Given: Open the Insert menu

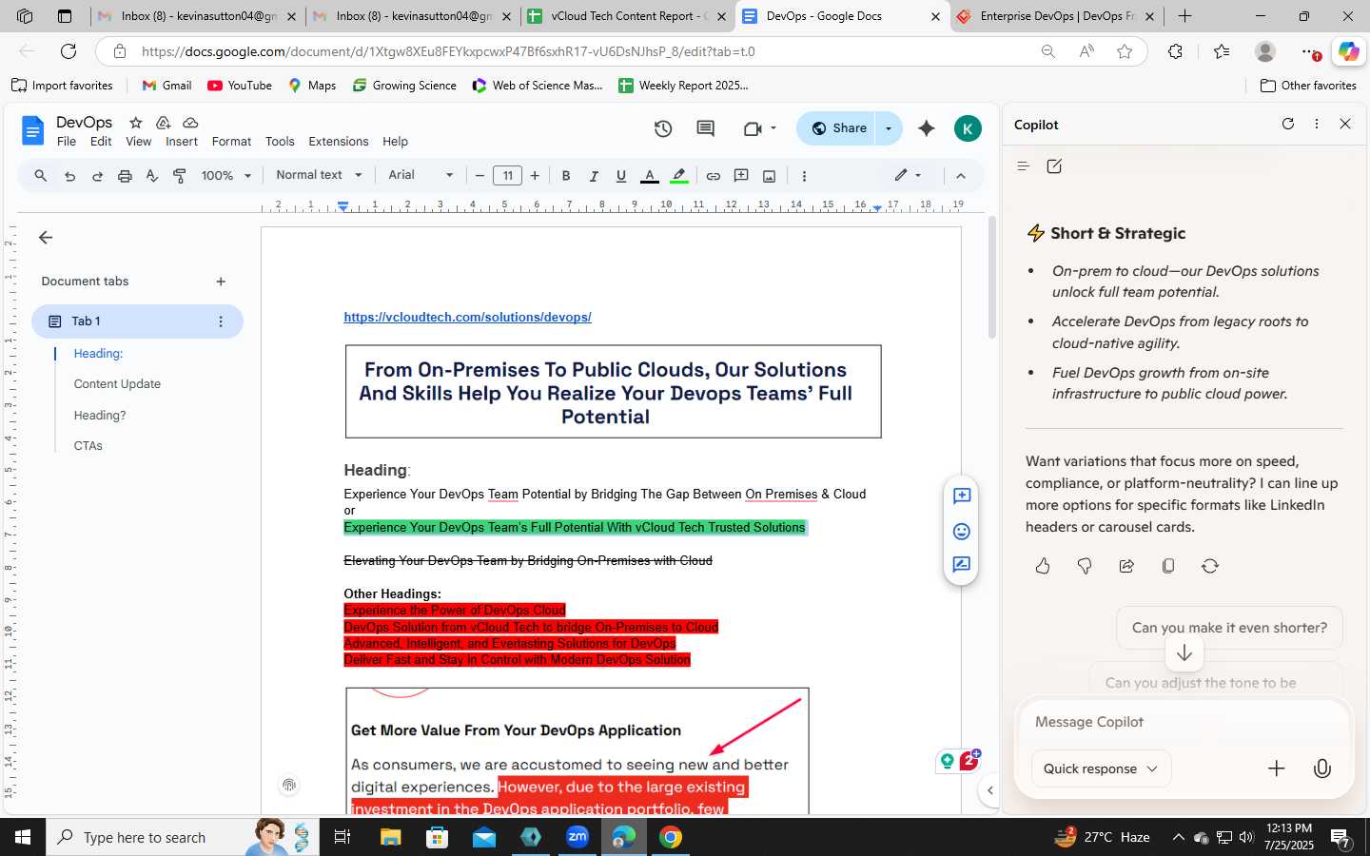Looking at the screenshot, I should [182, 142].
